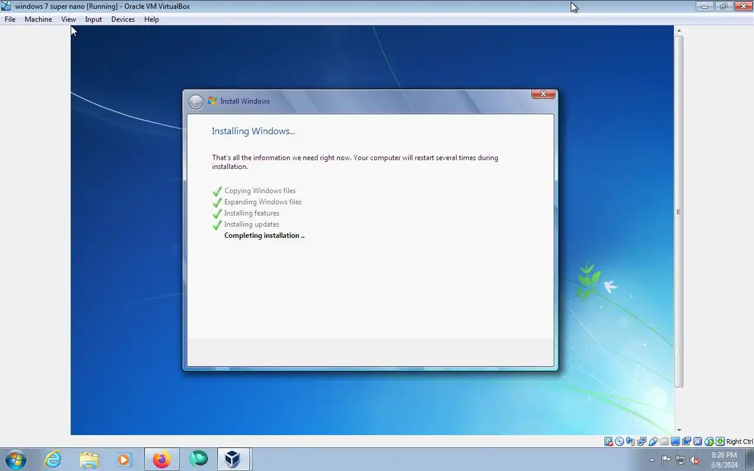Image resolution: width=754 pixels, height=471 pixels.
Task: Click the back arrow in Install Windows dialog
Action: point(196,102)
